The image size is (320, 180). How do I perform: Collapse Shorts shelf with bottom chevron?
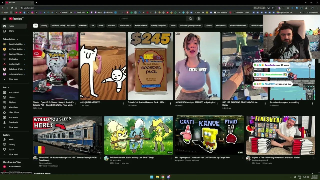312,173
